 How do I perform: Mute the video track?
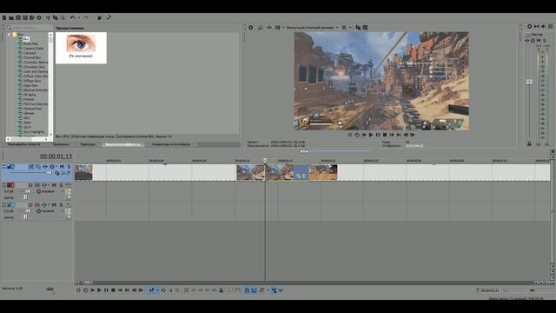62,167
